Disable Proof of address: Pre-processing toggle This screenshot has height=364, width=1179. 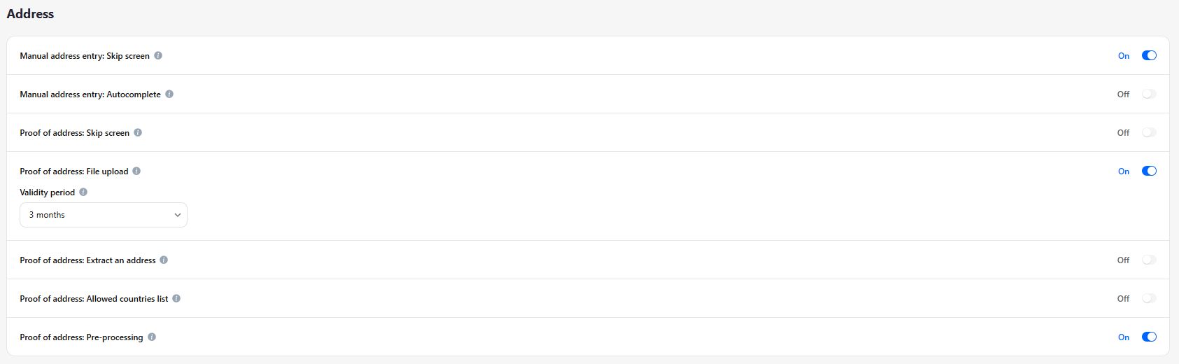1149,337
